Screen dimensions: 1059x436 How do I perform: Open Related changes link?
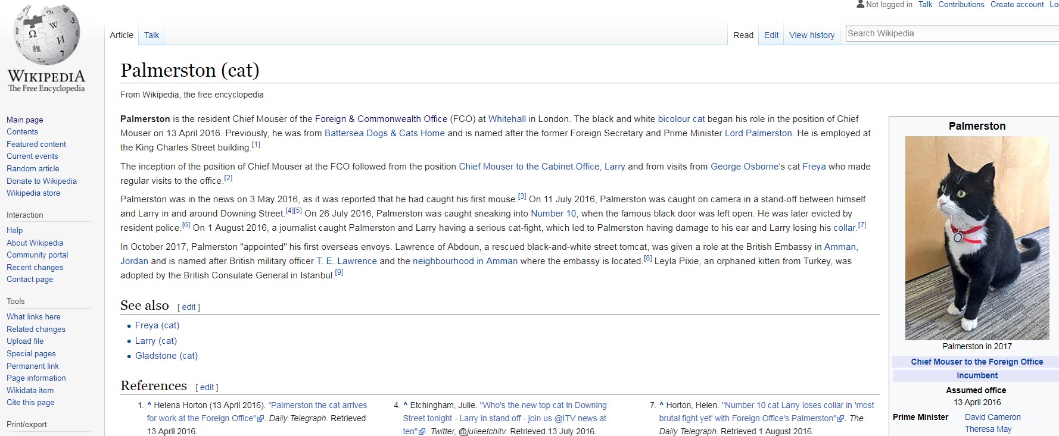[36, 329]
